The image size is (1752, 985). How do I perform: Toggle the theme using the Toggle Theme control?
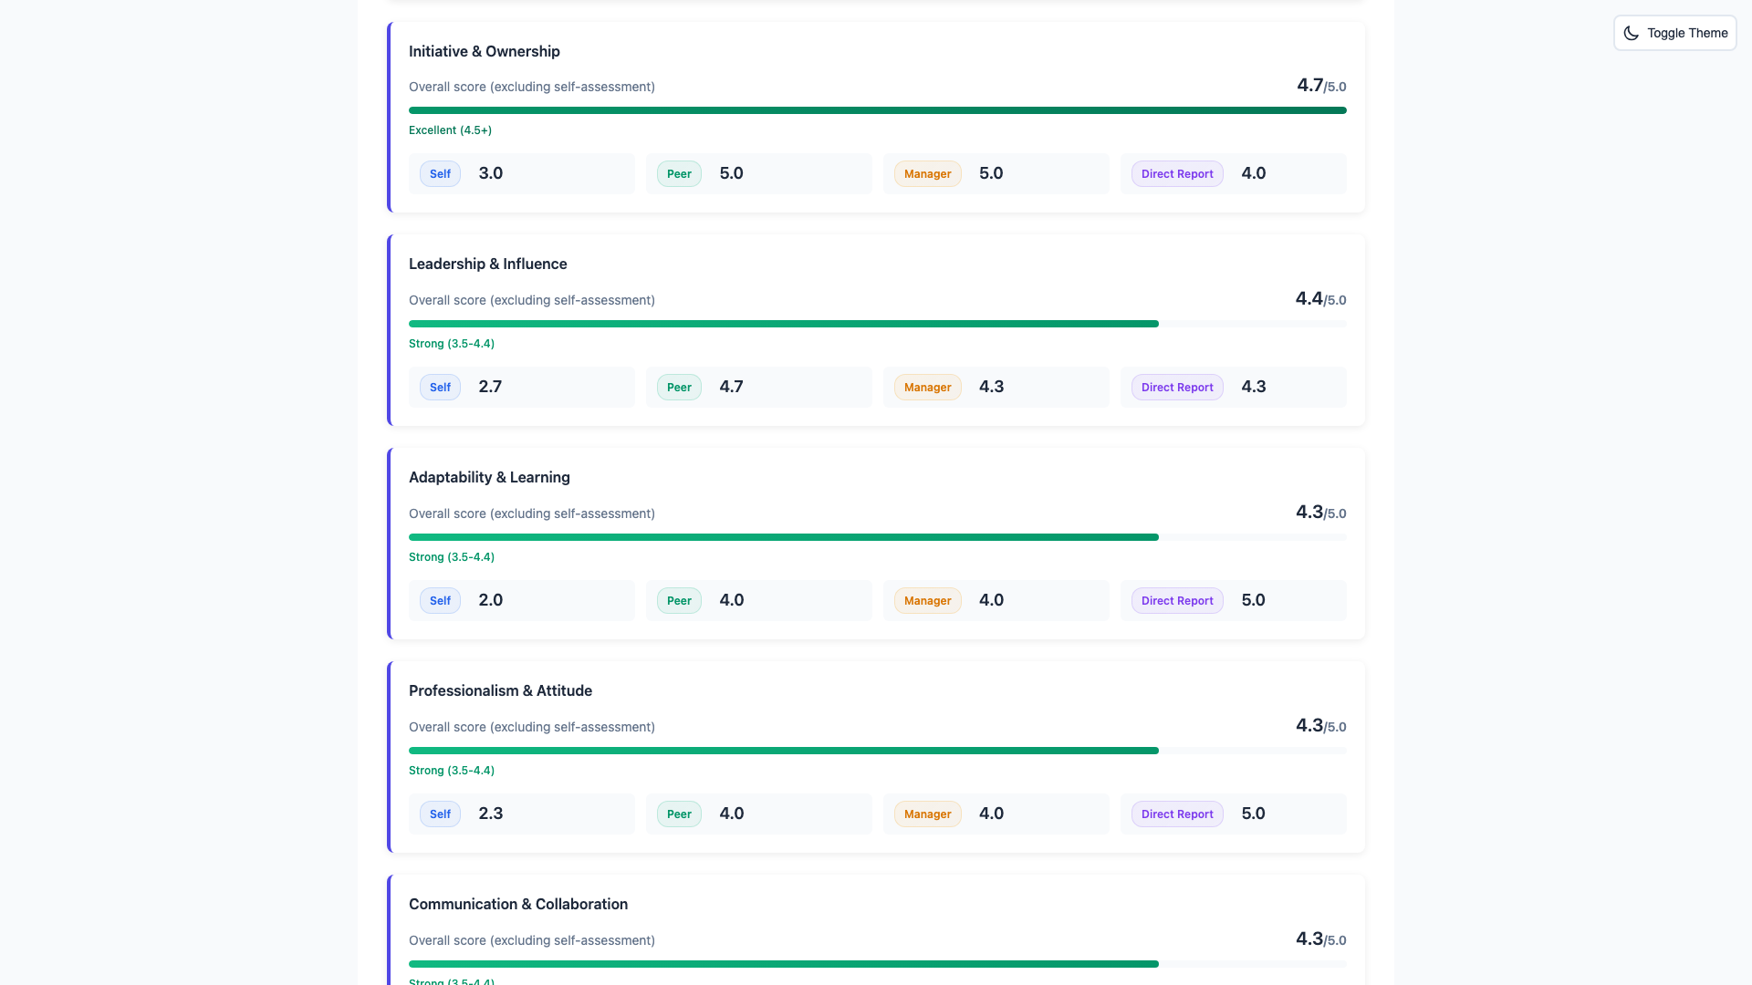1674,33
